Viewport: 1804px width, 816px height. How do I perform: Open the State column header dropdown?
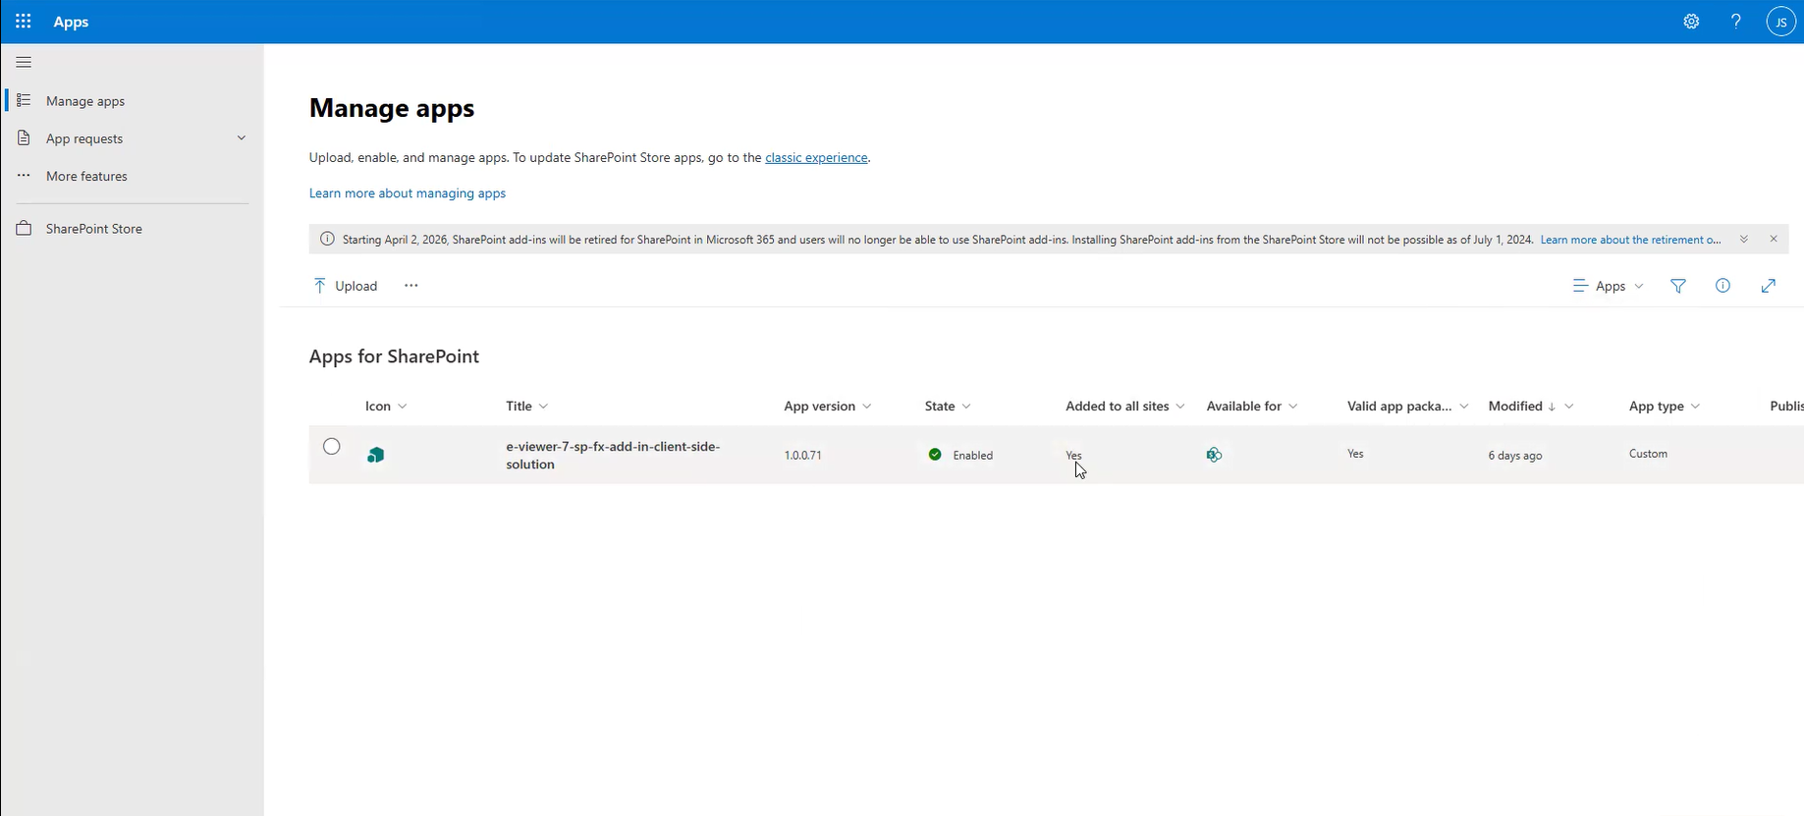coord(947,406)
